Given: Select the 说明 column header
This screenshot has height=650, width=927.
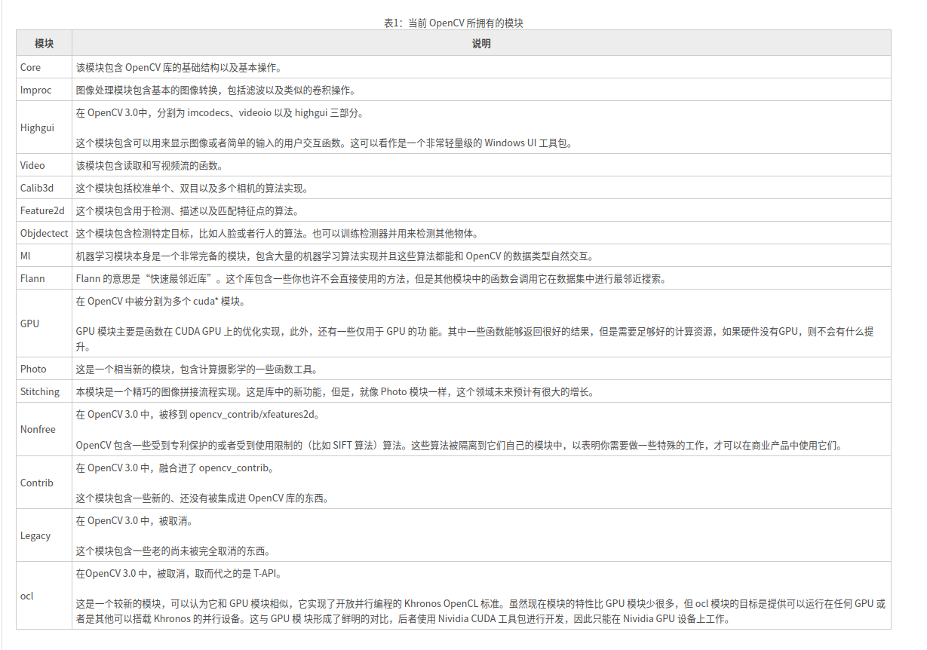Looking at the screenshot, I should (482, 43).
